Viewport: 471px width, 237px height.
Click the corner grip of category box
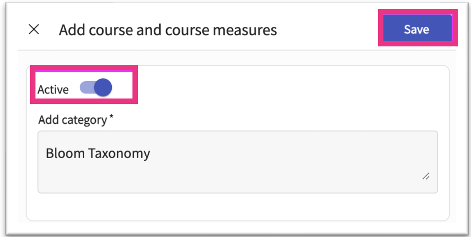[426, 176]
